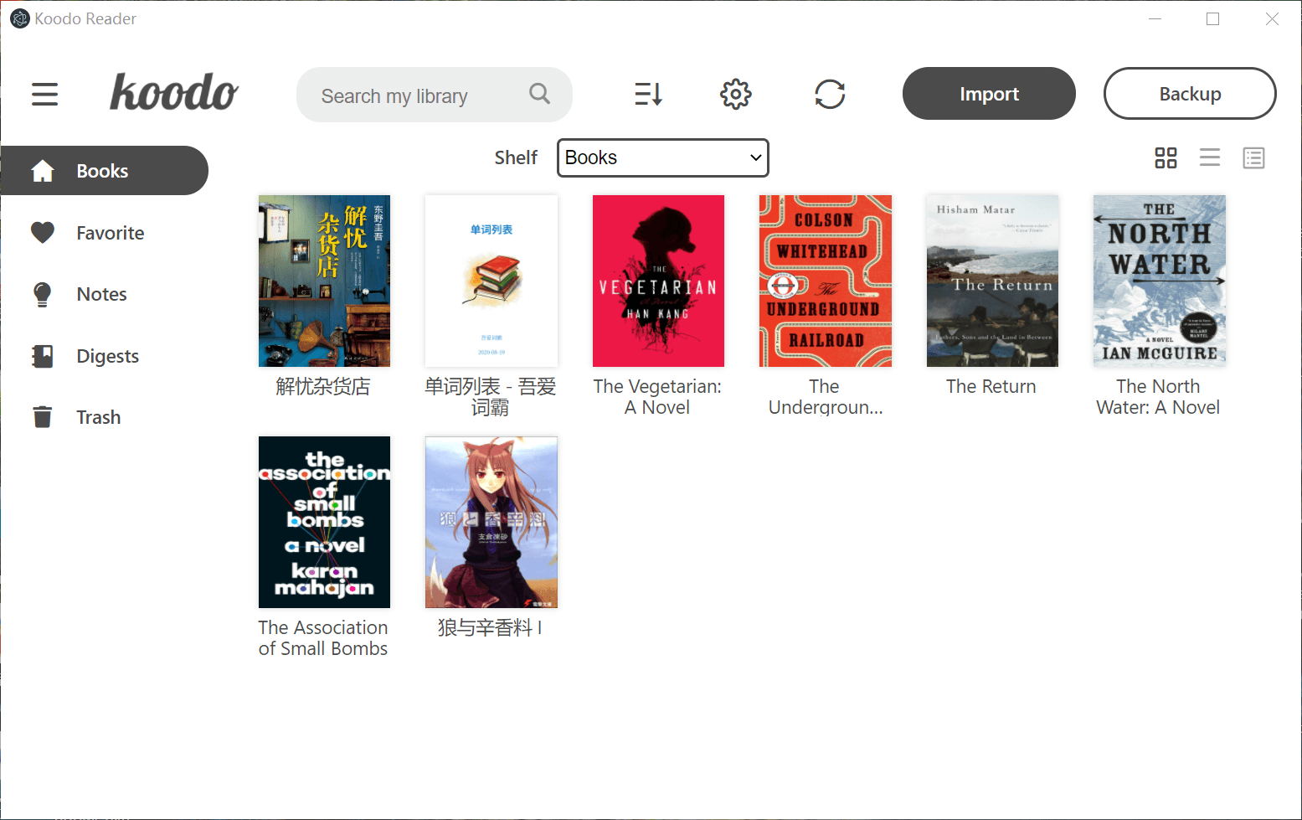
Task: Select the Favorite sidebar entry
Action: [x=110, y=232]
